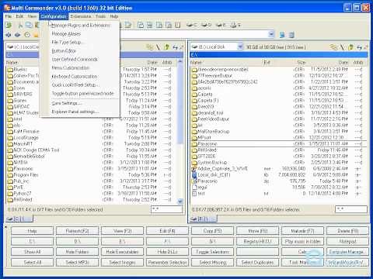Click the Select Duplicates button
The width and height of the screenshot is (373, 279).
(257, 263)
